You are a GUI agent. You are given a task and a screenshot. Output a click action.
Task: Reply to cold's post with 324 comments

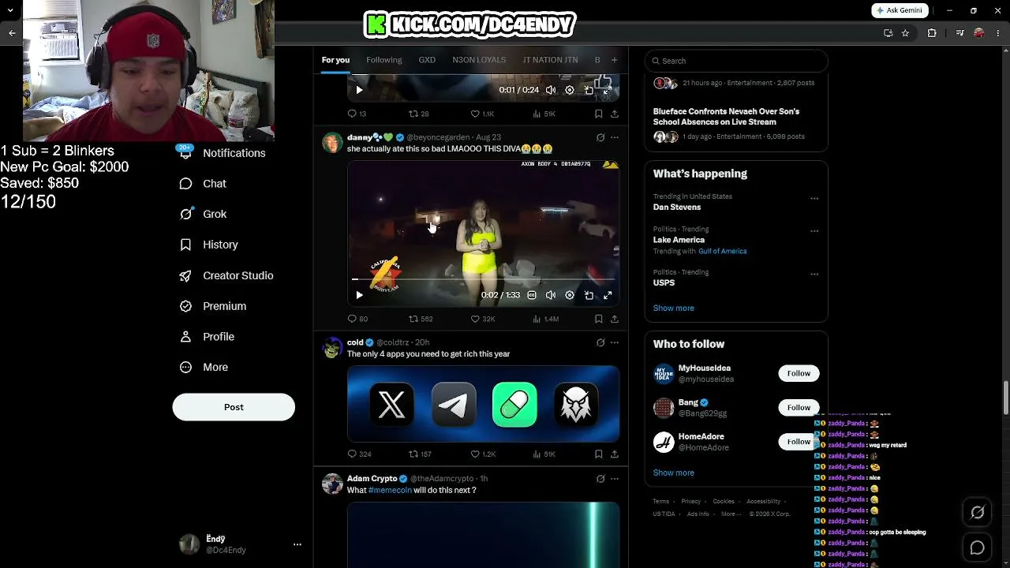click(x=359, y=454)
